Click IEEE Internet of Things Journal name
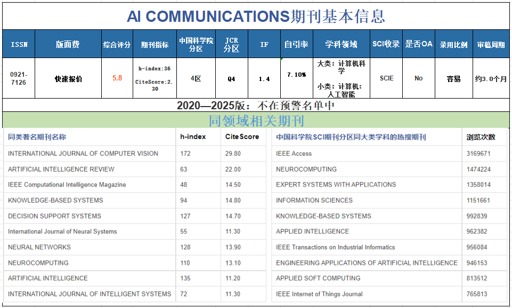Viewport: 512px width, 308px height. [319, 294]
